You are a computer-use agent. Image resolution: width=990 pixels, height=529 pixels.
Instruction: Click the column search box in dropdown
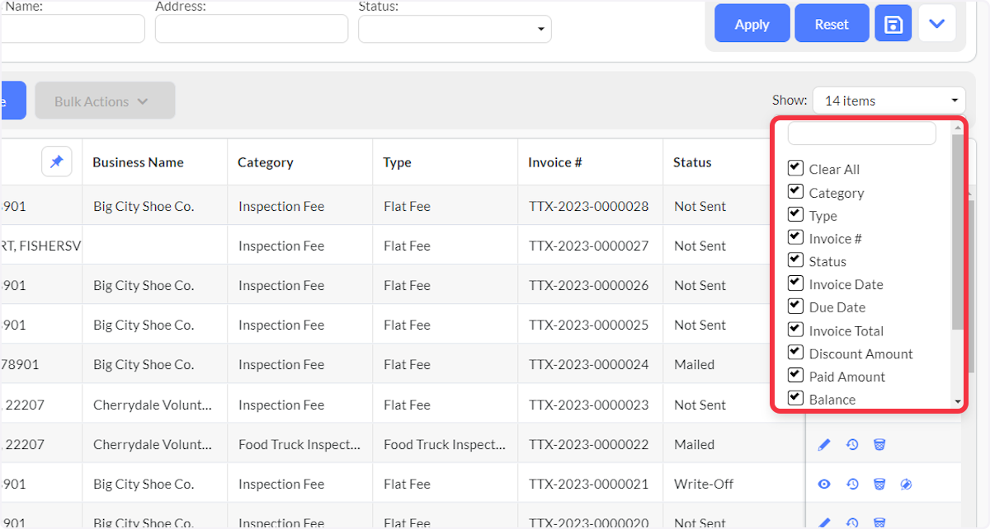[x=862, y=133]
